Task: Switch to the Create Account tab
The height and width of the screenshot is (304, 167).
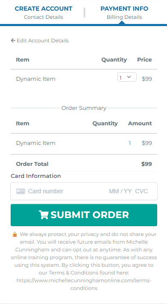Action: coord(44,12)
